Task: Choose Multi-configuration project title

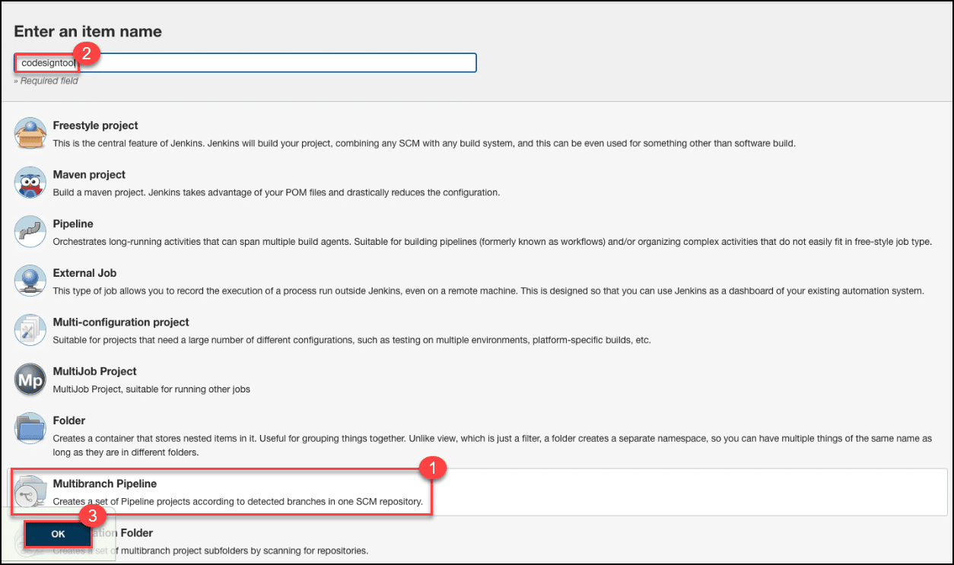Action: click(x=121, y=322)
